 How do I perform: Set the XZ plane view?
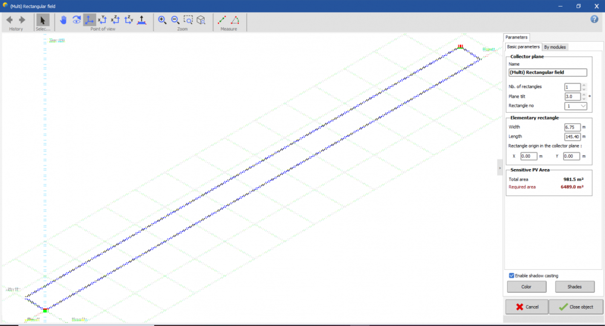coord(116,20)
